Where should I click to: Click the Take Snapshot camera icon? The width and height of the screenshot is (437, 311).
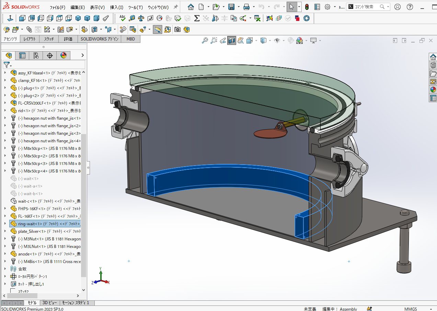pos(177,29)
